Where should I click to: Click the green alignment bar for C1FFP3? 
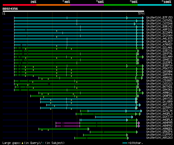click(x=105, y=135)
